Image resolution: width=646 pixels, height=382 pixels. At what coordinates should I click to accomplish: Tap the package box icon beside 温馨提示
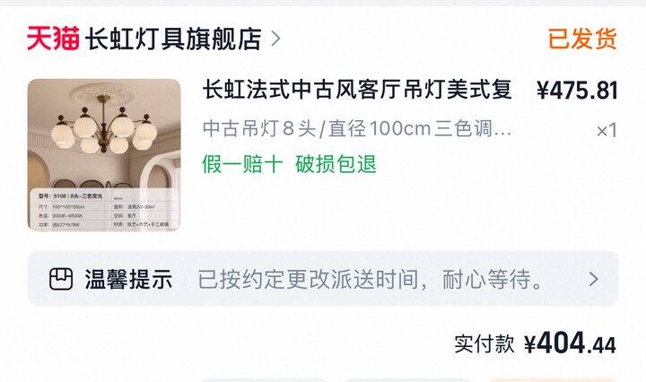point(61,279)
